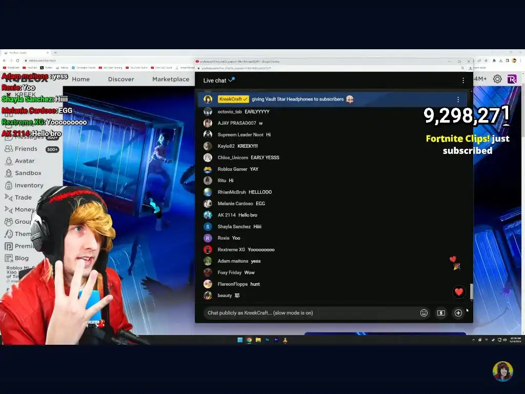525x394 pixels.
Task: Open Windows Start menu on taskbar
Action: point(240,340)
